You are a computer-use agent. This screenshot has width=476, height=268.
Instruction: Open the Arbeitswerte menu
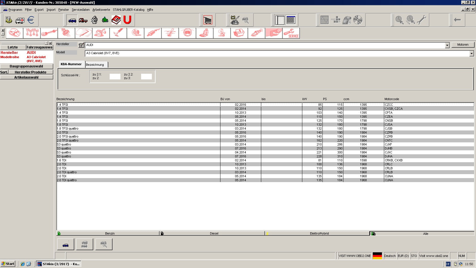pos(101,10)
